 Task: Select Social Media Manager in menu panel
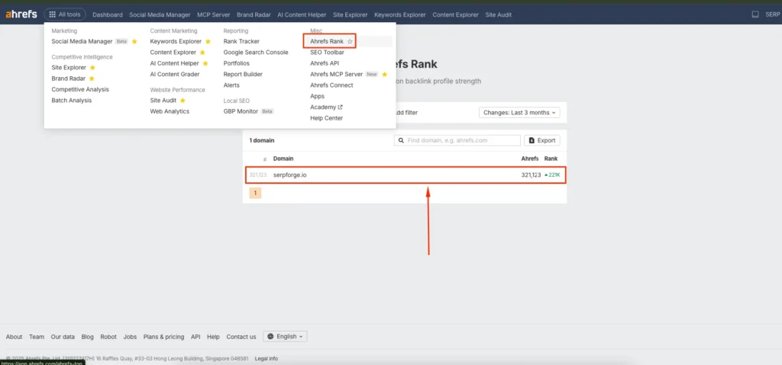click(x=82, y=41)
